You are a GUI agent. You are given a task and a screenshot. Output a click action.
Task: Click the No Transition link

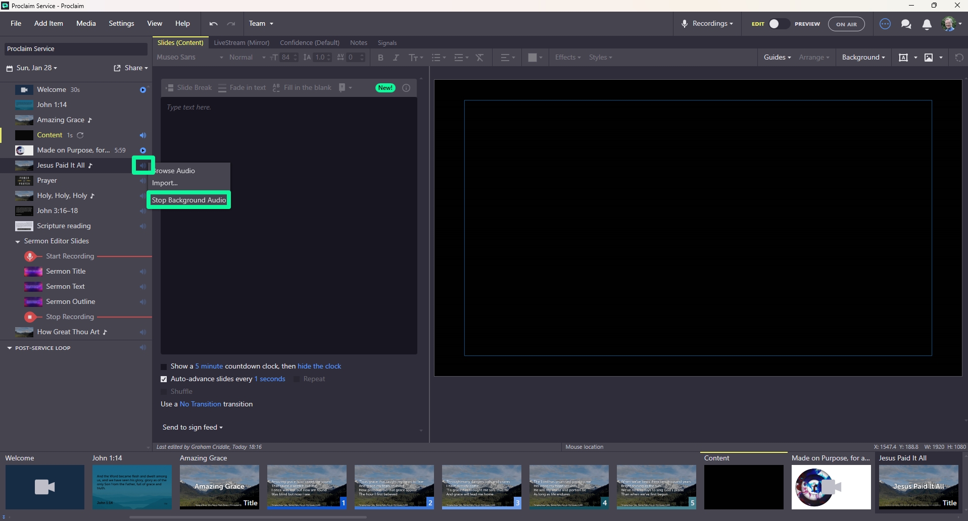201,404
